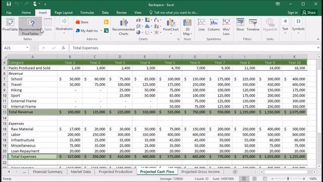
Task: Click the Insert Function fx button
Action: click(64, 48)
